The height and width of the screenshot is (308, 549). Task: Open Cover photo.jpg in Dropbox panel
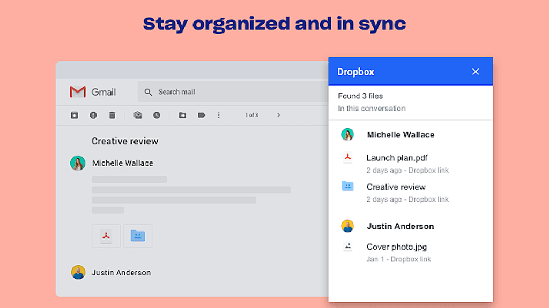396,247
